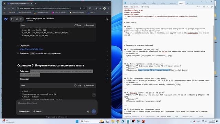220x124 pixels.
Task: Start a new chat via header icon
Action: pyautogui.click(x=21, y=19)
